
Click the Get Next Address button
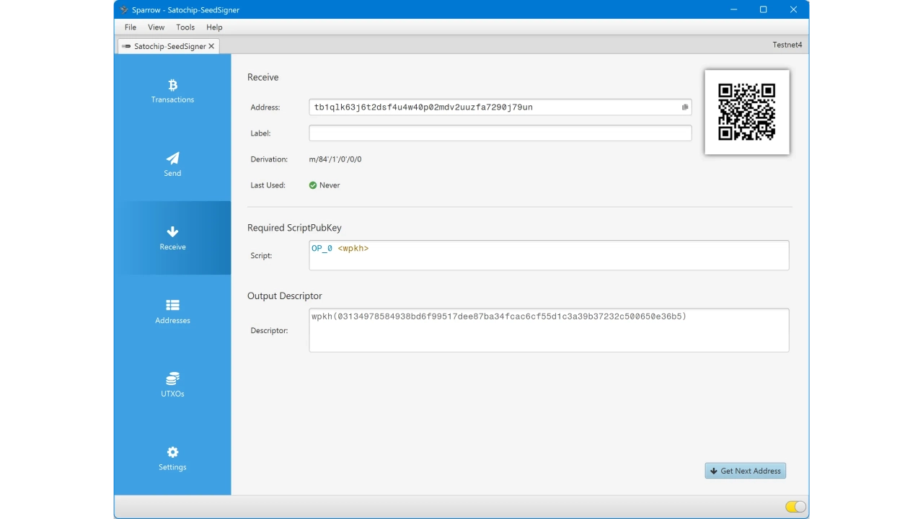coord(746,471)
